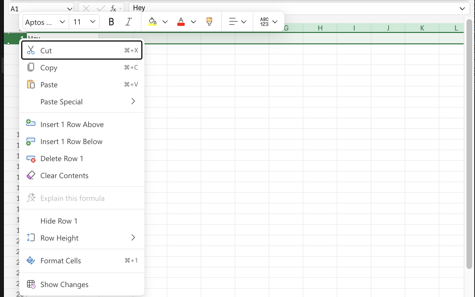Click the Paste icon
The height and width of the screenshot is (297, 475).
(31, 84)
